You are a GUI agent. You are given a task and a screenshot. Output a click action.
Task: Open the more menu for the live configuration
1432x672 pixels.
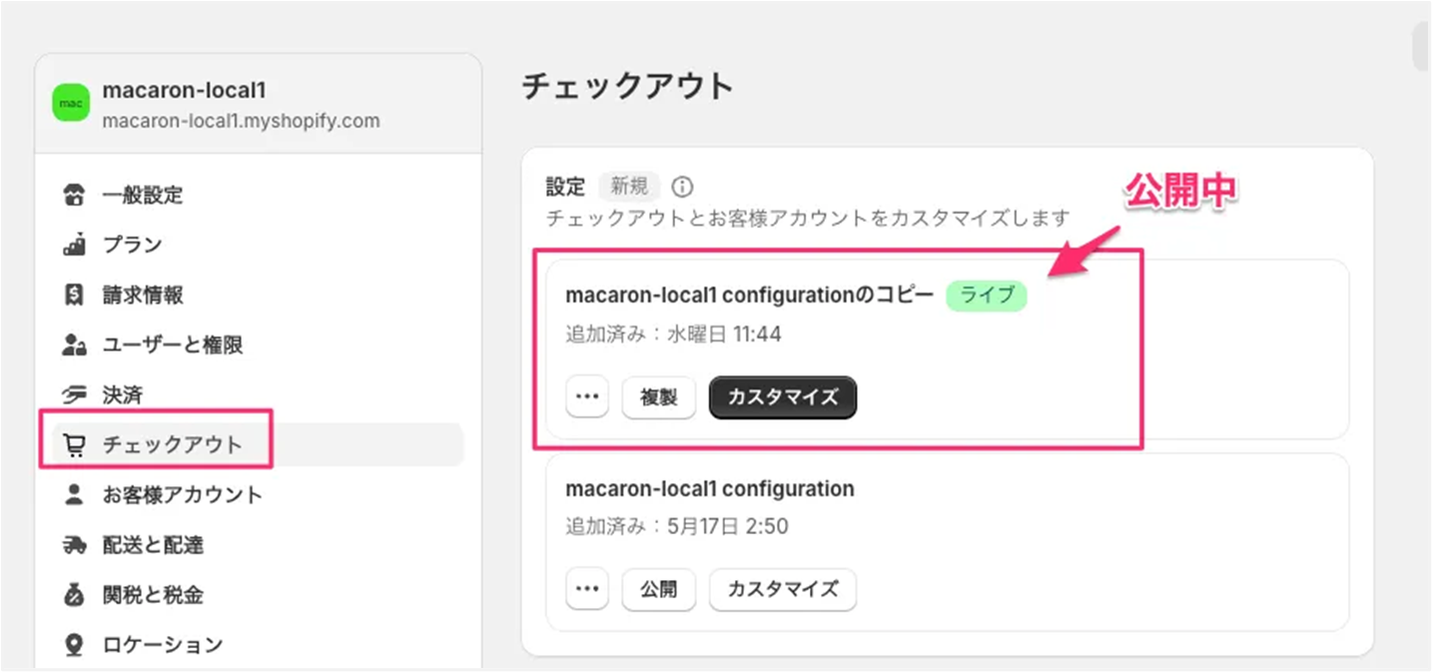coord(587,397)
